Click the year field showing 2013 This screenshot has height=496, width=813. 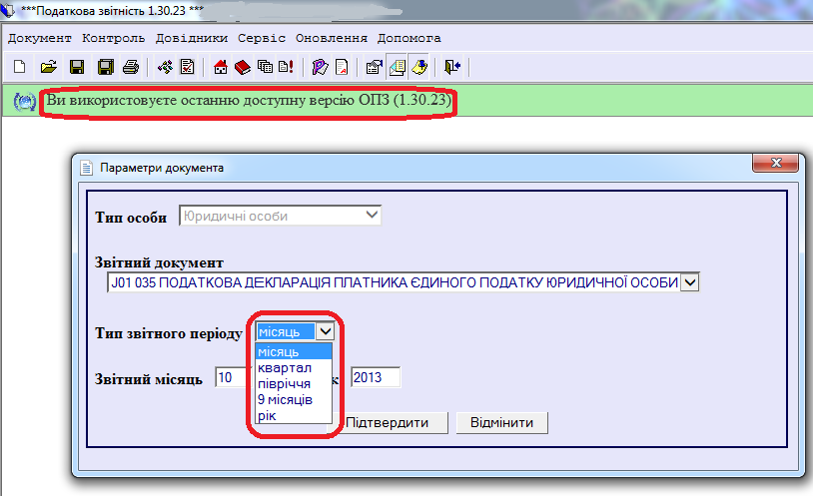point(375,377)
